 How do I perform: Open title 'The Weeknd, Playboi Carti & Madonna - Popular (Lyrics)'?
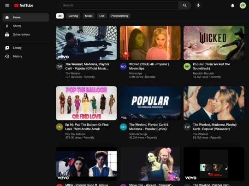(x=149, y=127)
